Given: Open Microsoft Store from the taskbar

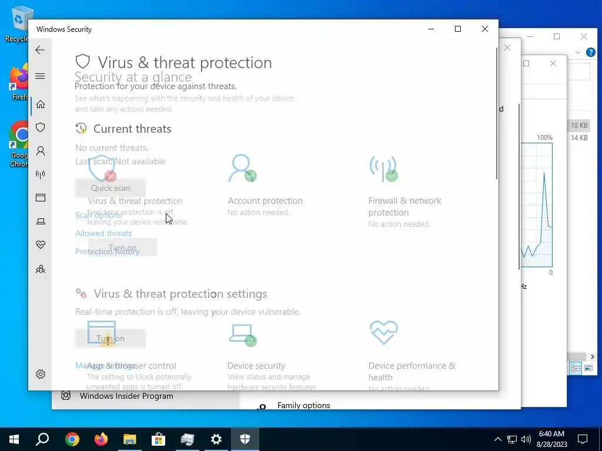Looking at the screenshot, I should 158,439.
